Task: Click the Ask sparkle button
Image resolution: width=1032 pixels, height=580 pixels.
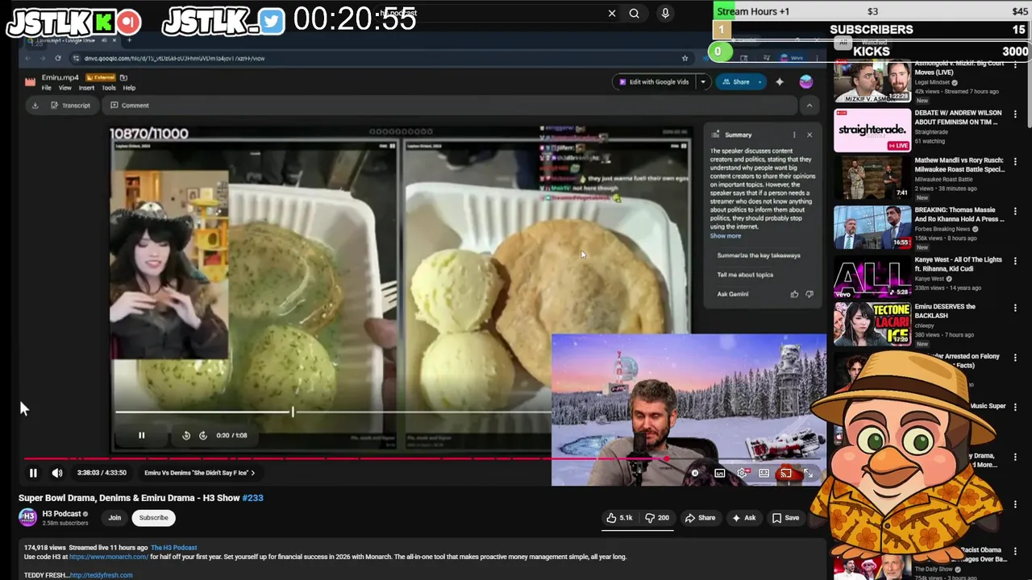Action: click(743, 518)
